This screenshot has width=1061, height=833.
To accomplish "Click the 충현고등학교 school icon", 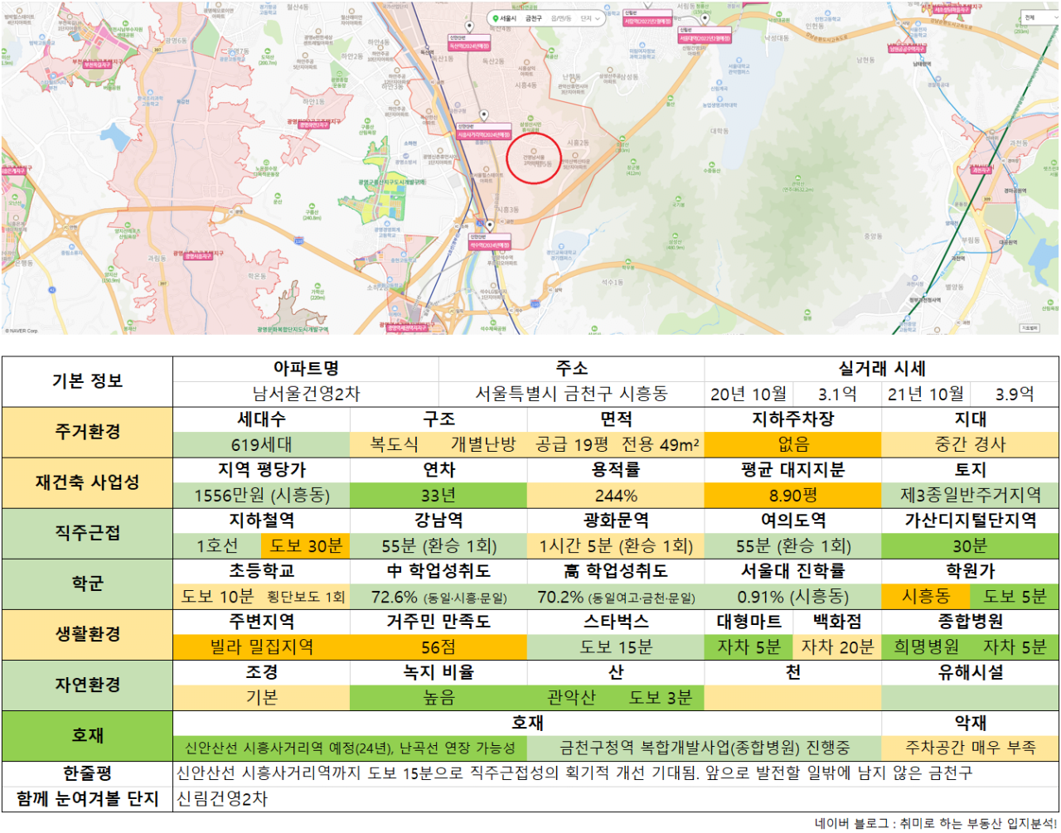I will [x=404, y=254].
